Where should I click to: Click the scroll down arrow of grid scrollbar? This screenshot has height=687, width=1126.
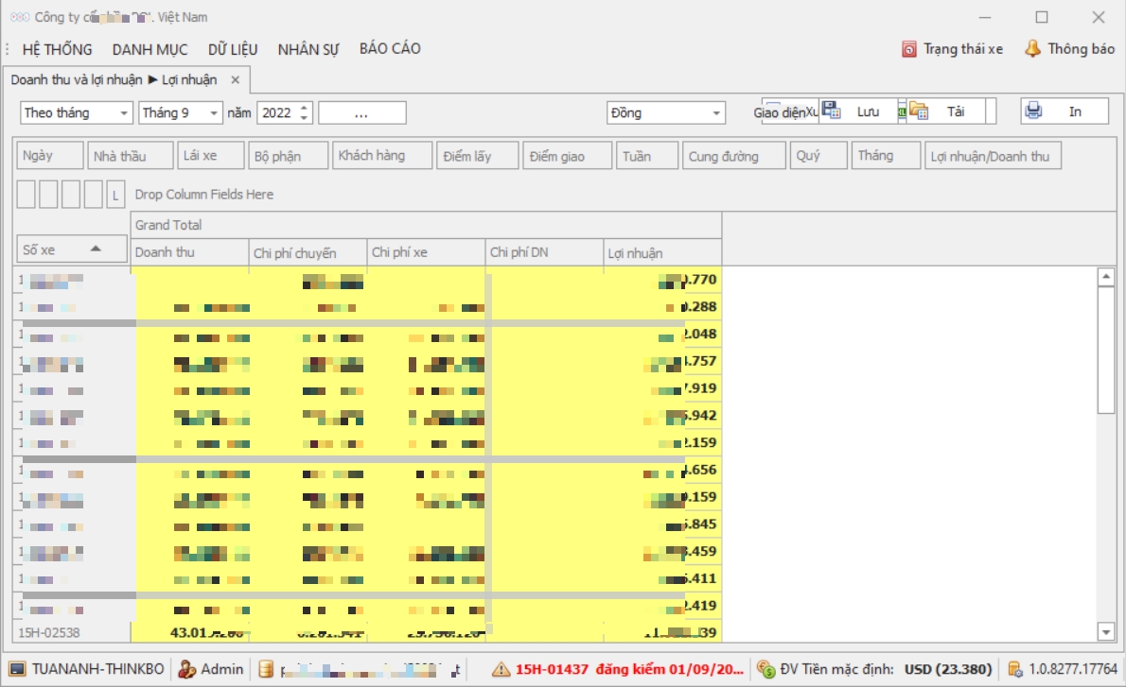pyautogui.click(x=1106, y=632)
